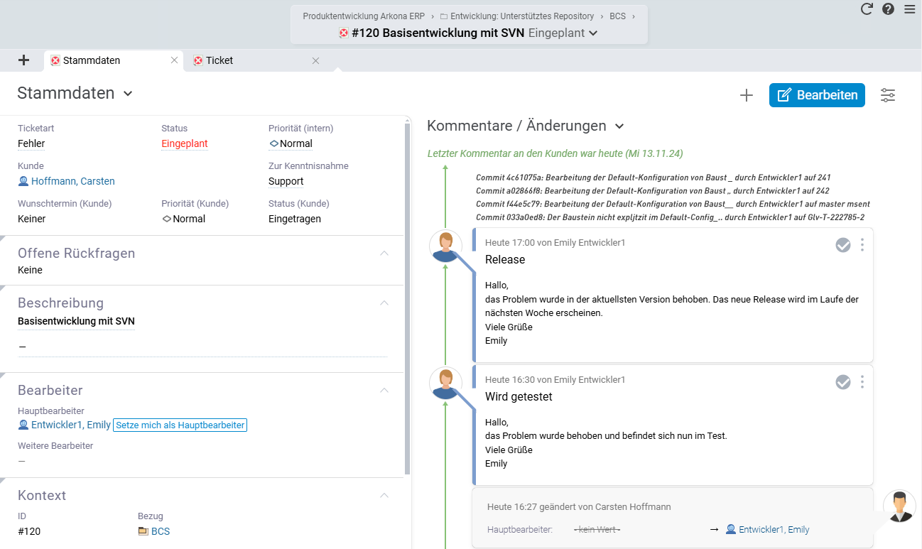Open customer link Hoffmann, Carsten
Screen dimensions: 922x549
[72, 181]
